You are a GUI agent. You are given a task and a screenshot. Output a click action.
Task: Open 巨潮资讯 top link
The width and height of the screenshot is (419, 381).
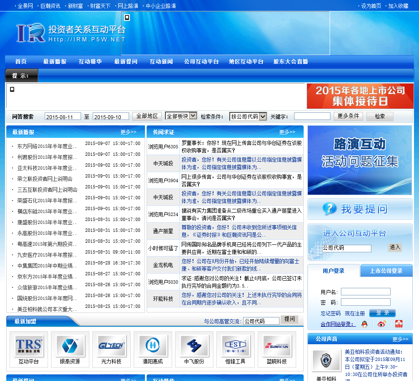[x=50, y=6]
